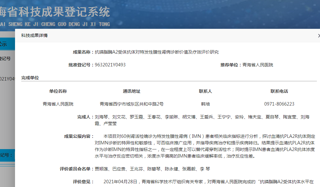
Task: Click the 单位名称 column header
Action: tap(58, 91)
